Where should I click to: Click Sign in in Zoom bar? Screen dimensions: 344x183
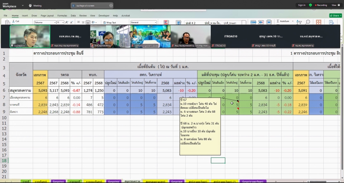click(x=301, y=6)
